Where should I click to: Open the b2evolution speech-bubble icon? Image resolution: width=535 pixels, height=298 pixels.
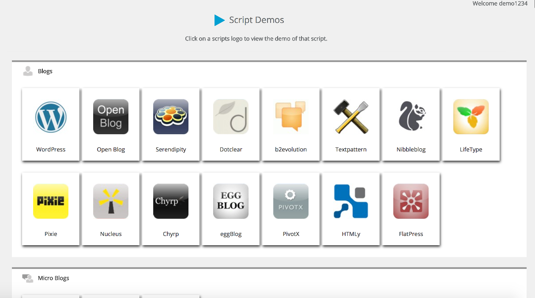(x=291, y=117)
